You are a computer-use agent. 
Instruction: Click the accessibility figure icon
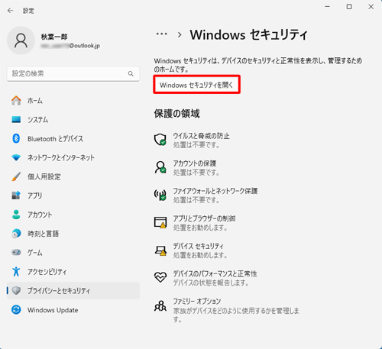pyautogui.click(x=16, y=272)
